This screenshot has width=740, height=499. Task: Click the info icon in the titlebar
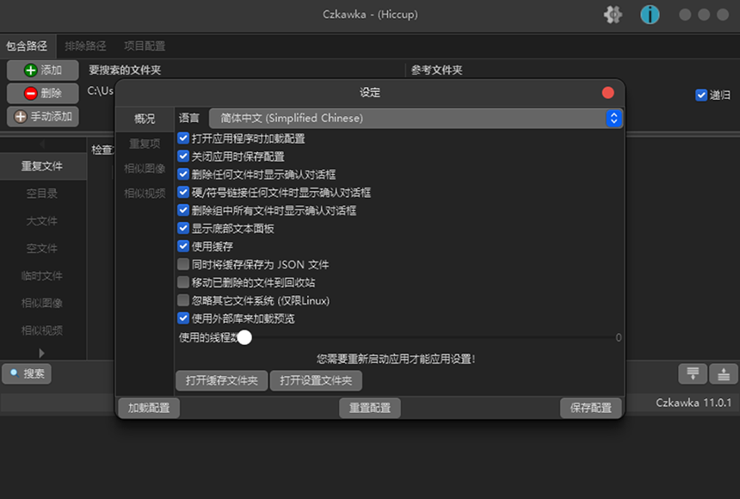tap(650, 14)
